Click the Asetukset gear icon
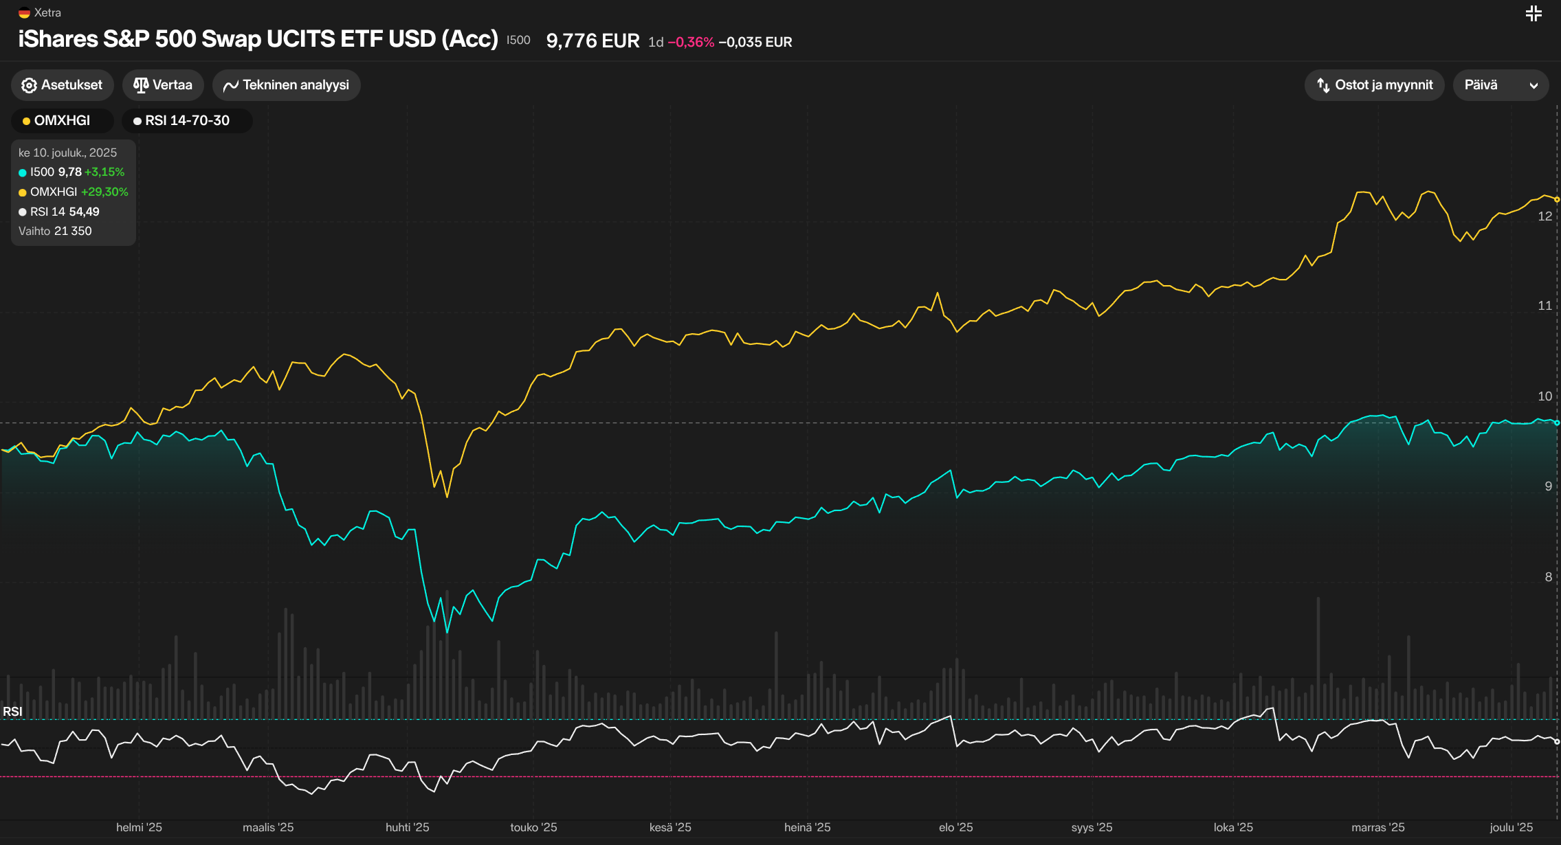 pyautogui.click(x=29, y=85)
